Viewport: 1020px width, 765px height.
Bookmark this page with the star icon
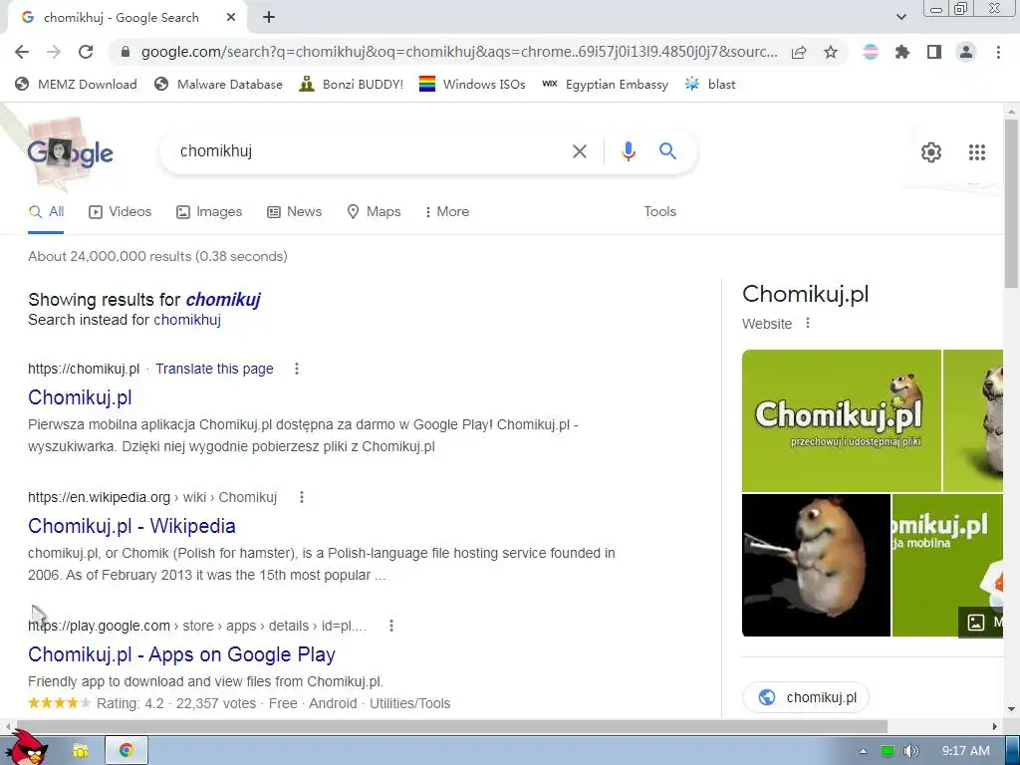coord(831,52)
